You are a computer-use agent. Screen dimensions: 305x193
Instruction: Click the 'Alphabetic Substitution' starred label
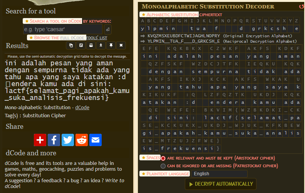click(x=169, y=15)
